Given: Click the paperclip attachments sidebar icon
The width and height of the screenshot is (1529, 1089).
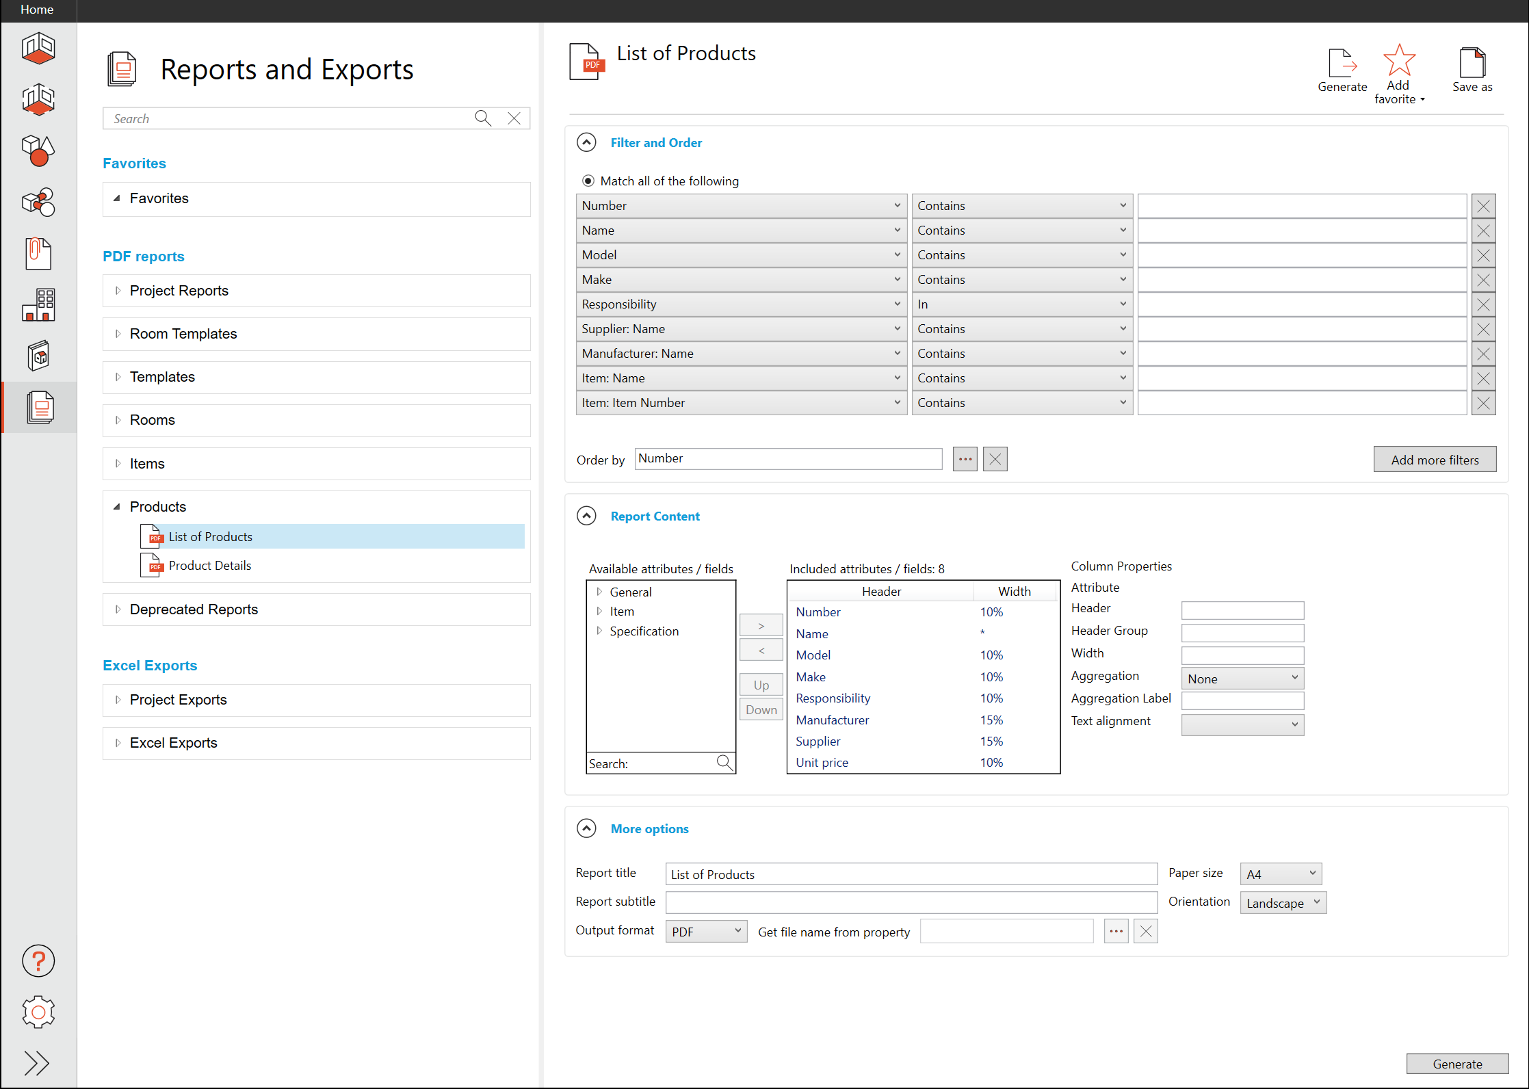Looking at the screenshot, I should pyautogui.click(x=38, y=254).
